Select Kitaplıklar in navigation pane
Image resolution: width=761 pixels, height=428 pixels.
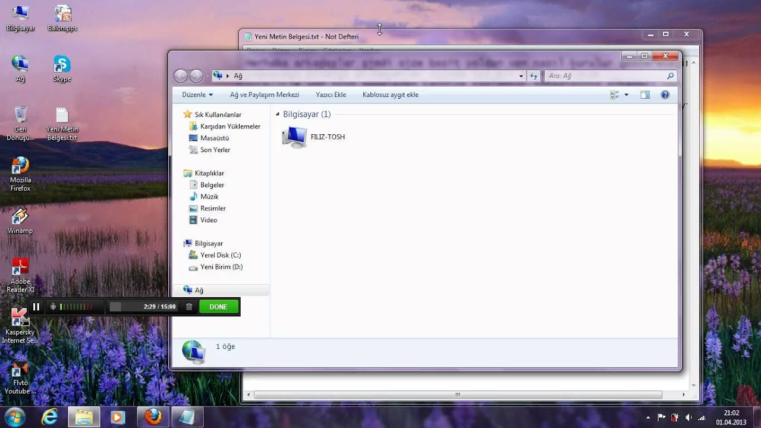coord(209,173)
